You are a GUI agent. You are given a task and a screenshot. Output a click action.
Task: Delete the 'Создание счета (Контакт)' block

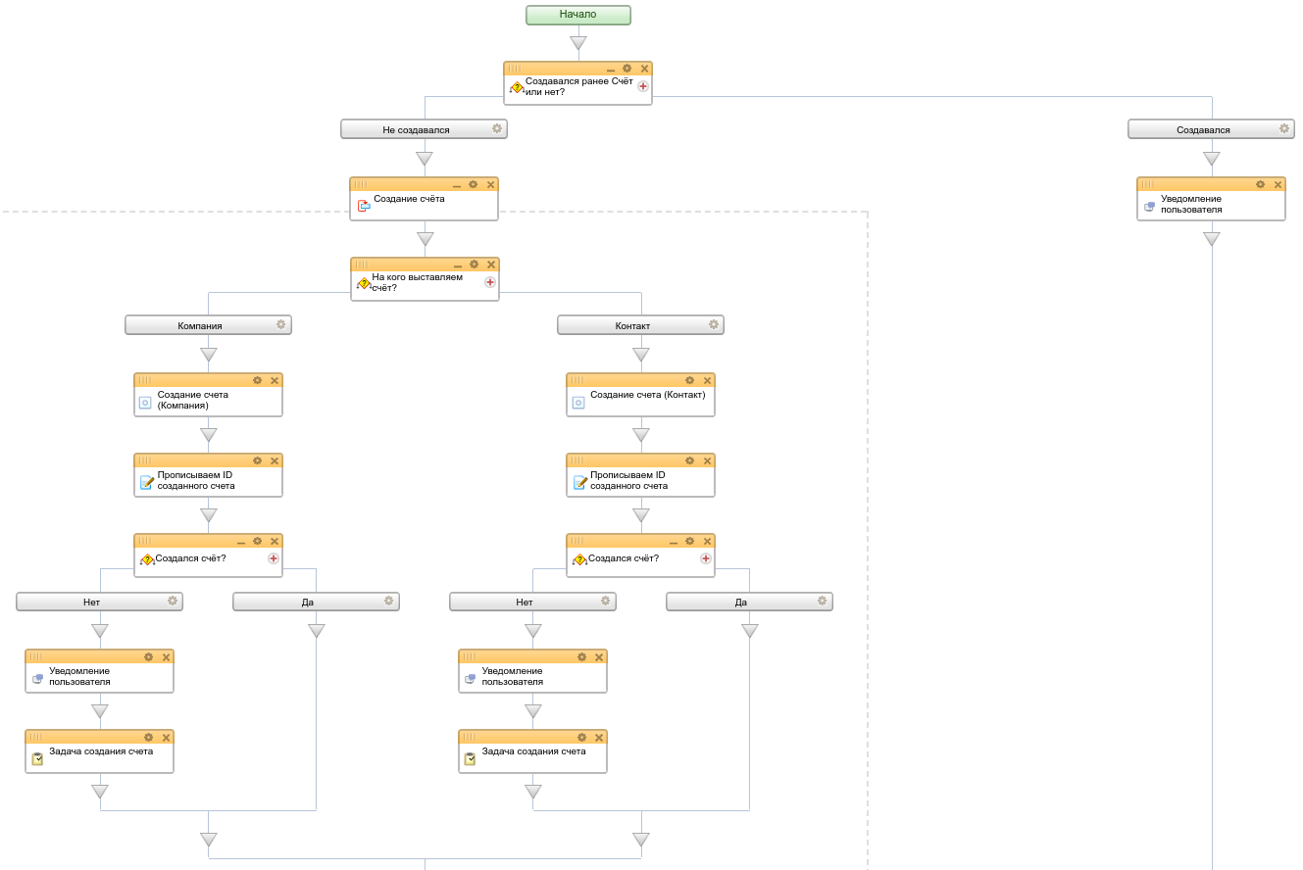707,380
